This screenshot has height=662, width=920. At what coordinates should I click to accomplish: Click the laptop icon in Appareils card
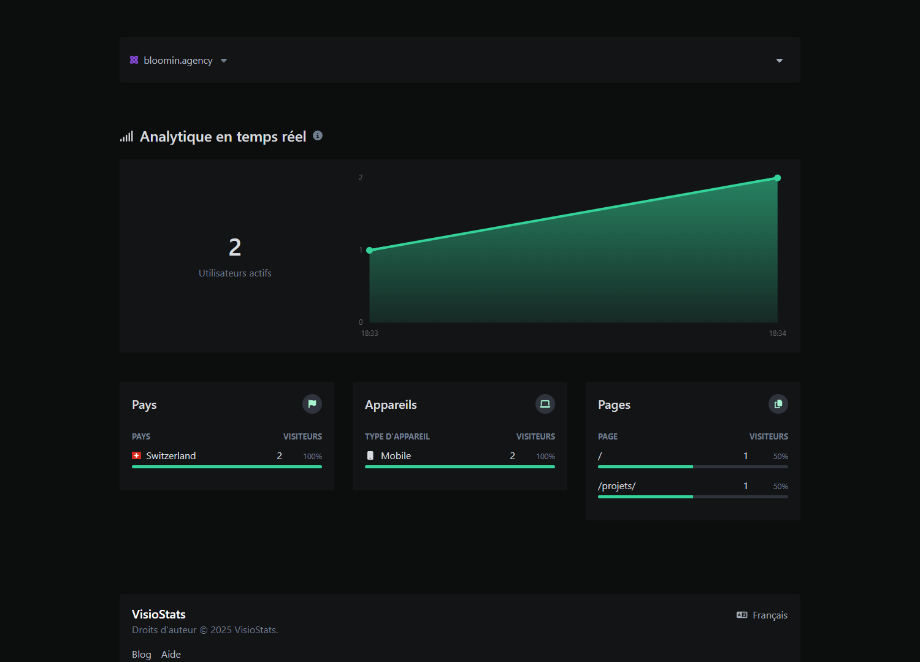(x=545, y=404)
